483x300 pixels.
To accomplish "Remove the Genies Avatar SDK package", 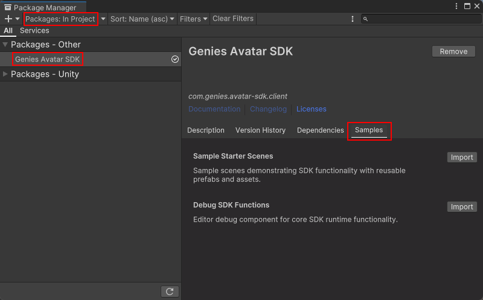I will point(453,51).
